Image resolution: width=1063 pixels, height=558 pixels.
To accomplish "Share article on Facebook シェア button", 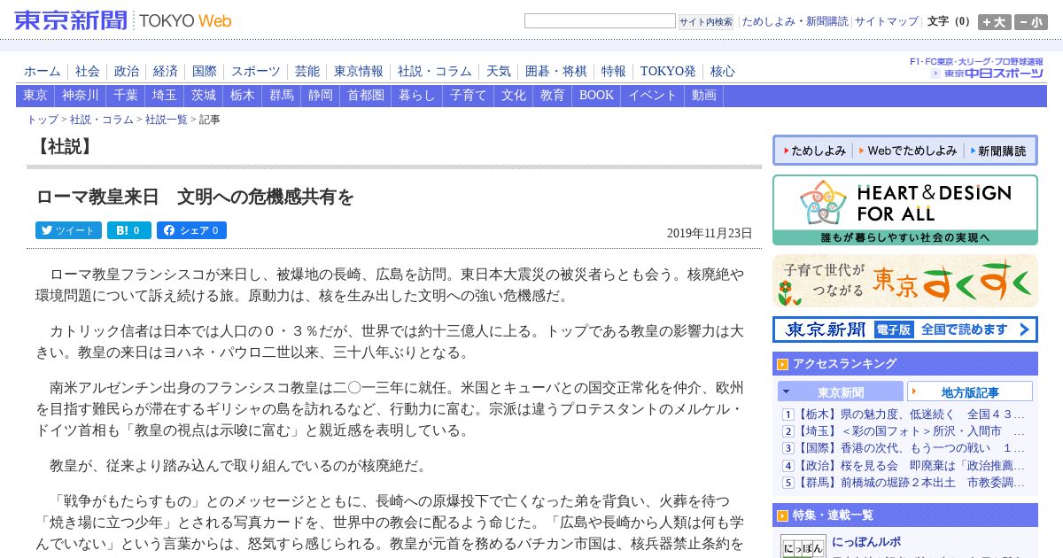I will pos(191,230).
